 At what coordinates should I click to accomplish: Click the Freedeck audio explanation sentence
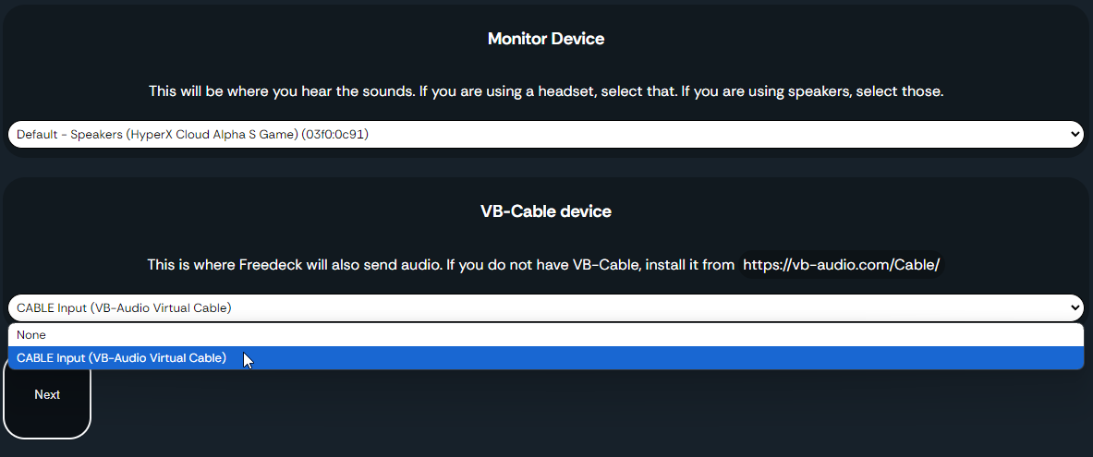tap(441, 265)
